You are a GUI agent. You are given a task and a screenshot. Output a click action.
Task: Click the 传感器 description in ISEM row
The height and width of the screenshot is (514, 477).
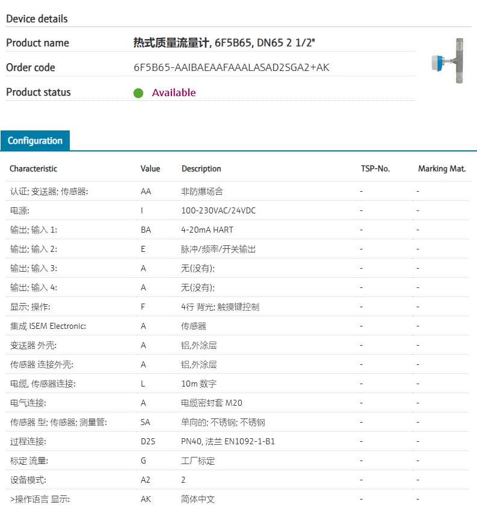coord(194,326)
